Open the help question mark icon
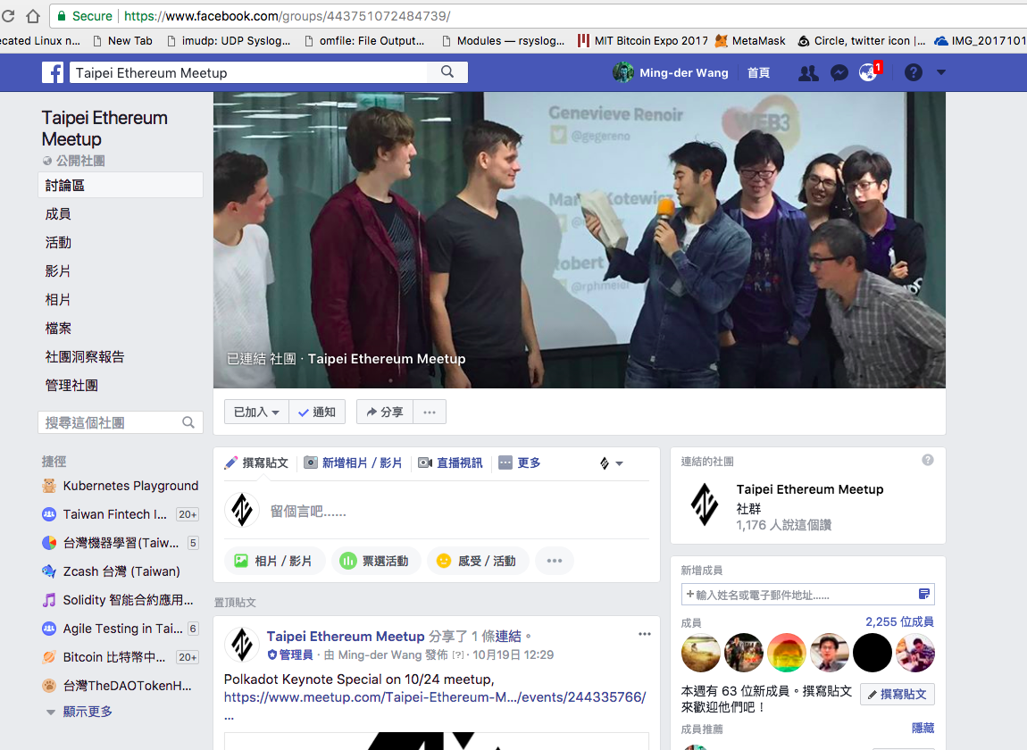The image size is (1027, 750). [913, 72]
